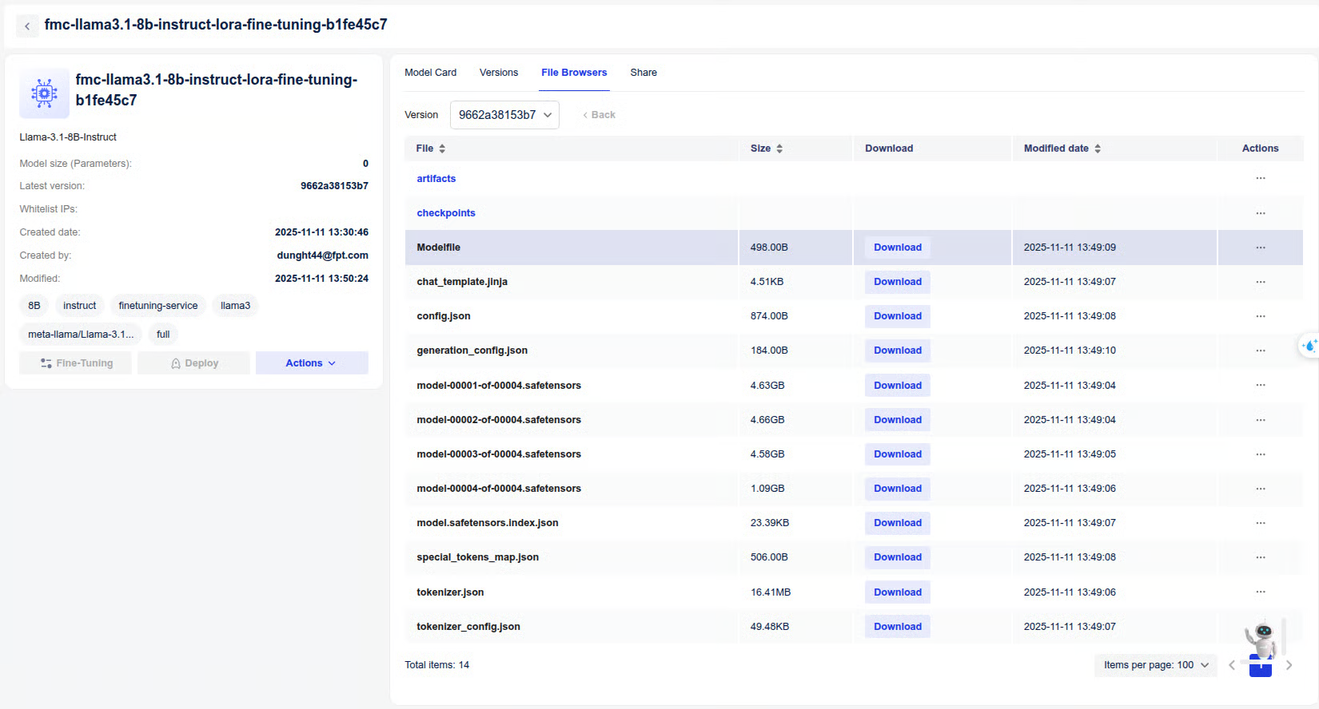Sort the file list by Size
The height and width of the screenshot is (709, 1319).
(779, 149)
